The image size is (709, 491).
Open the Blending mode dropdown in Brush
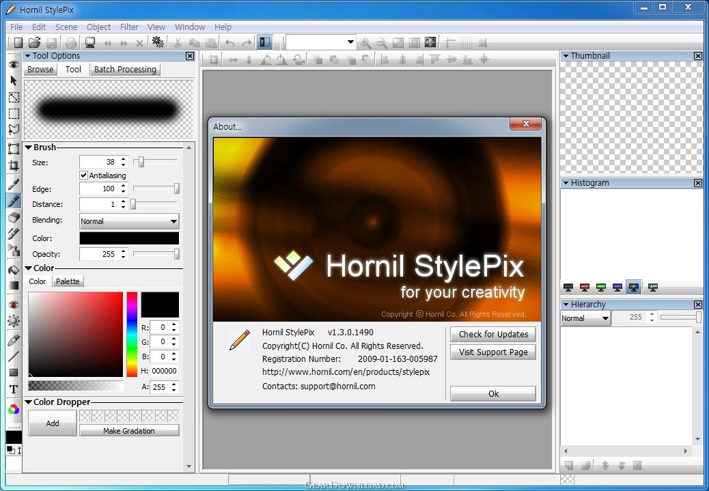coord(129,221)
